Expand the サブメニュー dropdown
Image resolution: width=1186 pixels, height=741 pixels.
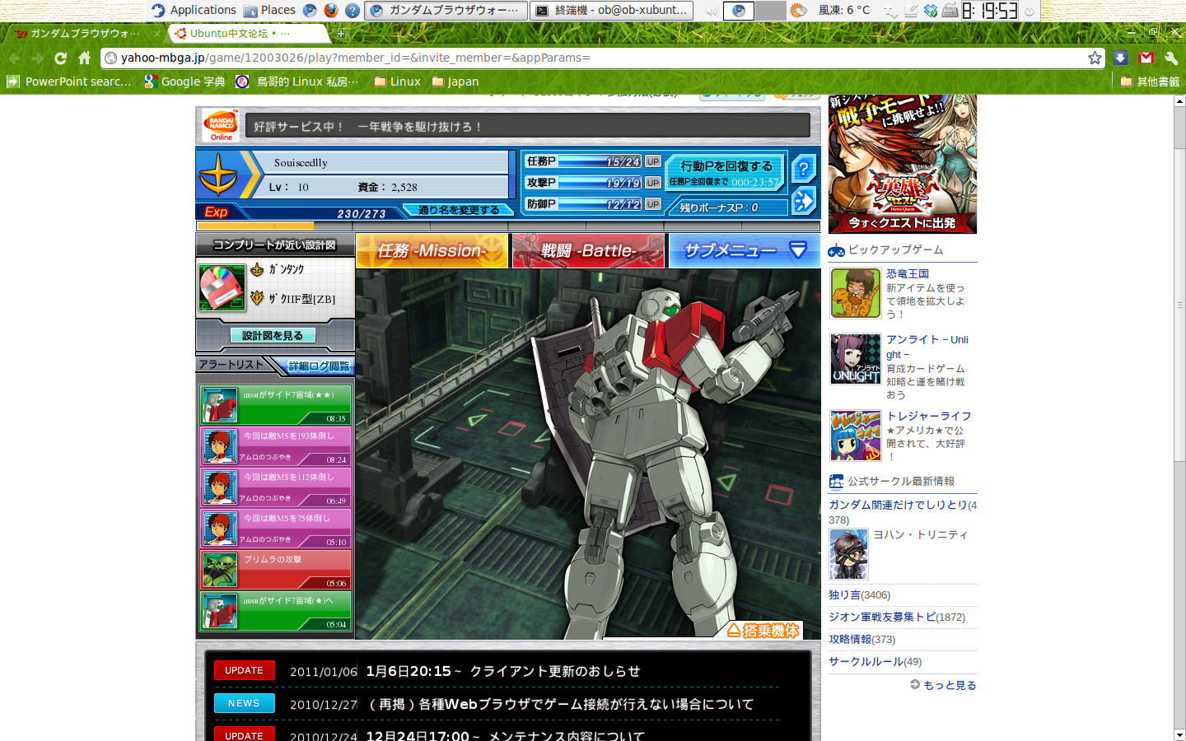(x=745, y=250)
